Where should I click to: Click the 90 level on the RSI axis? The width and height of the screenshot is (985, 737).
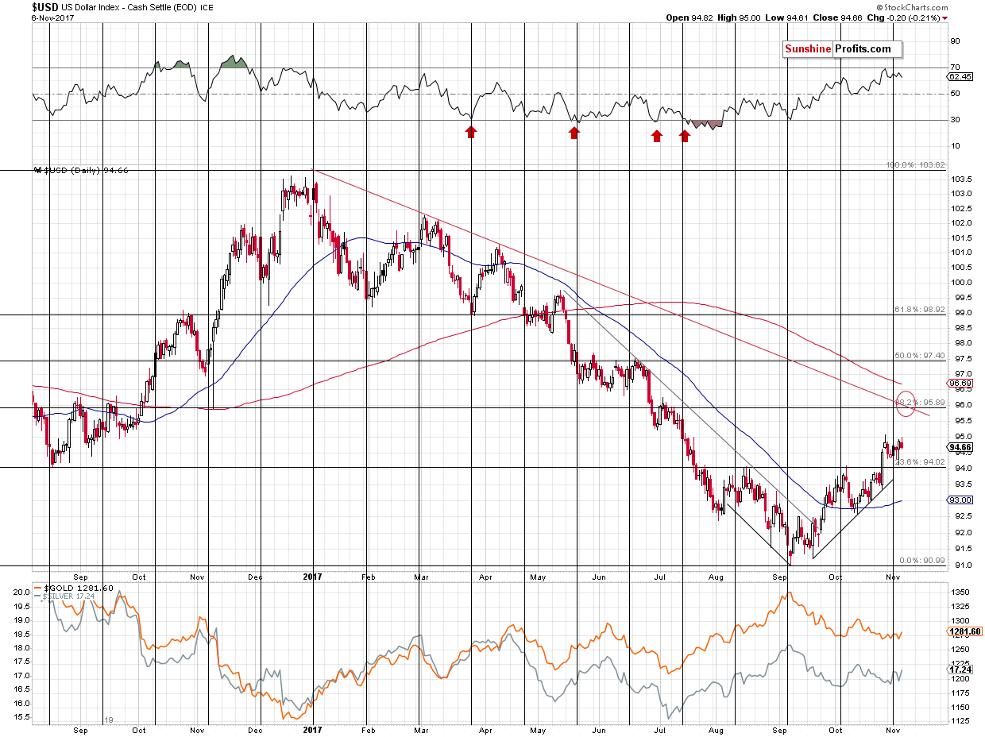coord(956,41)
